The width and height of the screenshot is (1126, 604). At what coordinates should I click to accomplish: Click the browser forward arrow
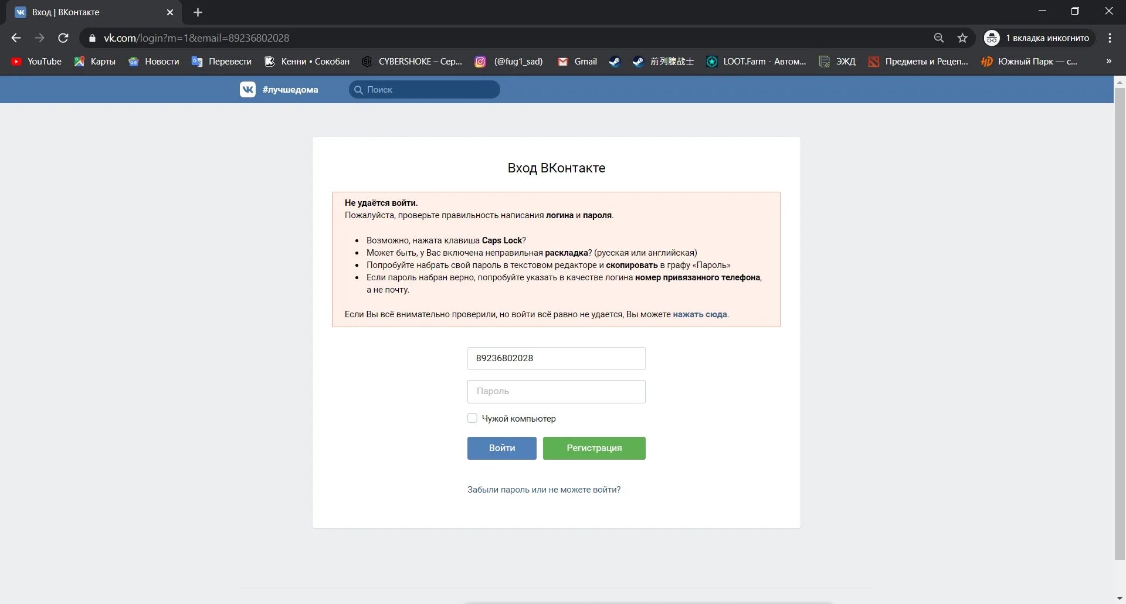pyautogui.click(x=39, y=38)
